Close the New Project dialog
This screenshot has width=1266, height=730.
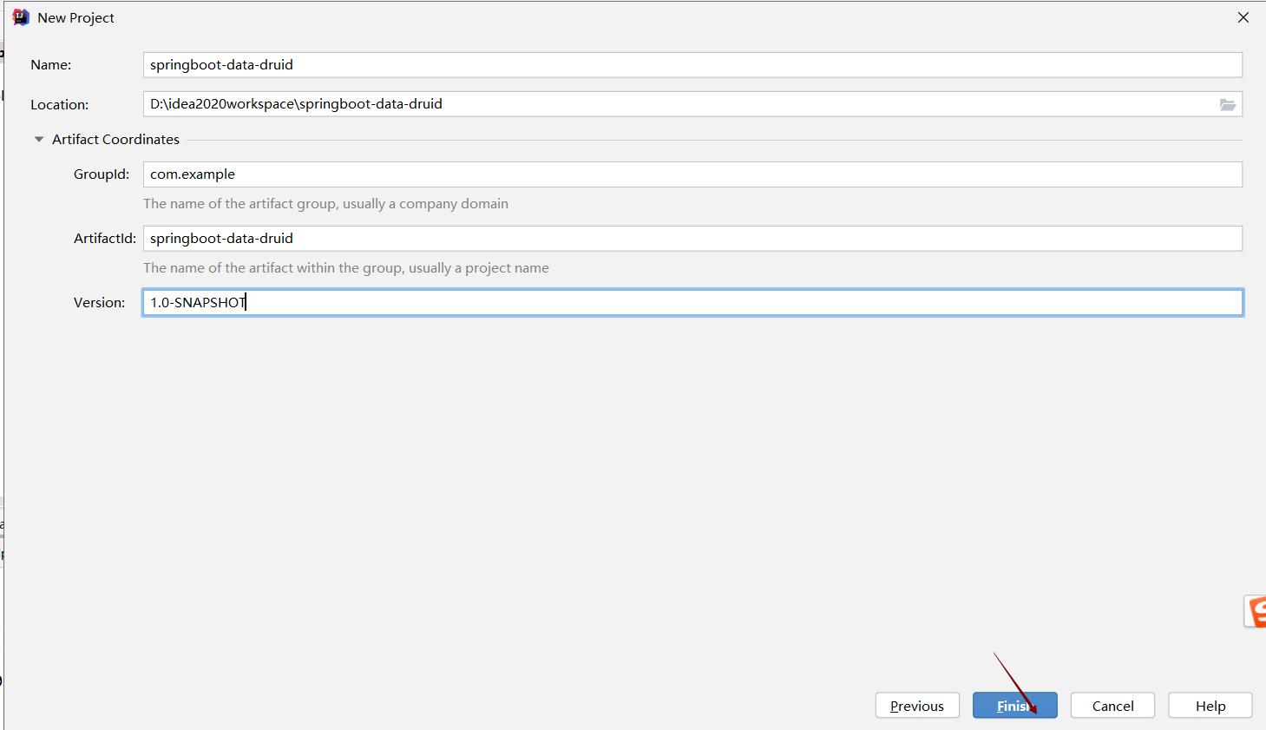(x=1243, y=17)
